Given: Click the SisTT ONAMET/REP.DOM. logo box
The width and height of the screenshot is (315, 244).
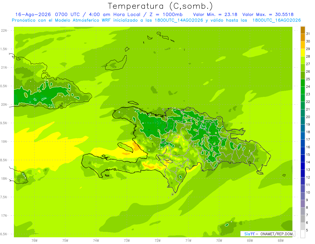Looking at the screenshot, I should (x=267, y=234).
